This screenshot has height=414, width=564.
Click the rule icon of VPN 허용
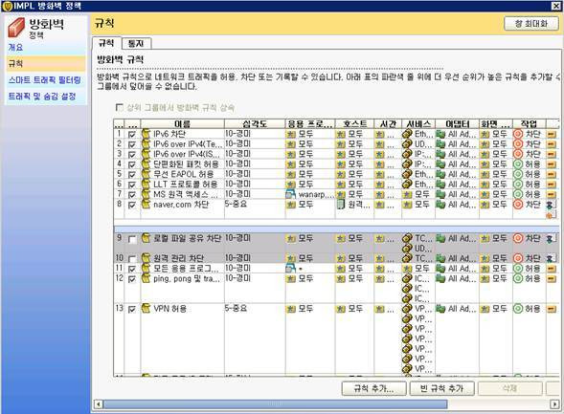[x=146, y=308]
